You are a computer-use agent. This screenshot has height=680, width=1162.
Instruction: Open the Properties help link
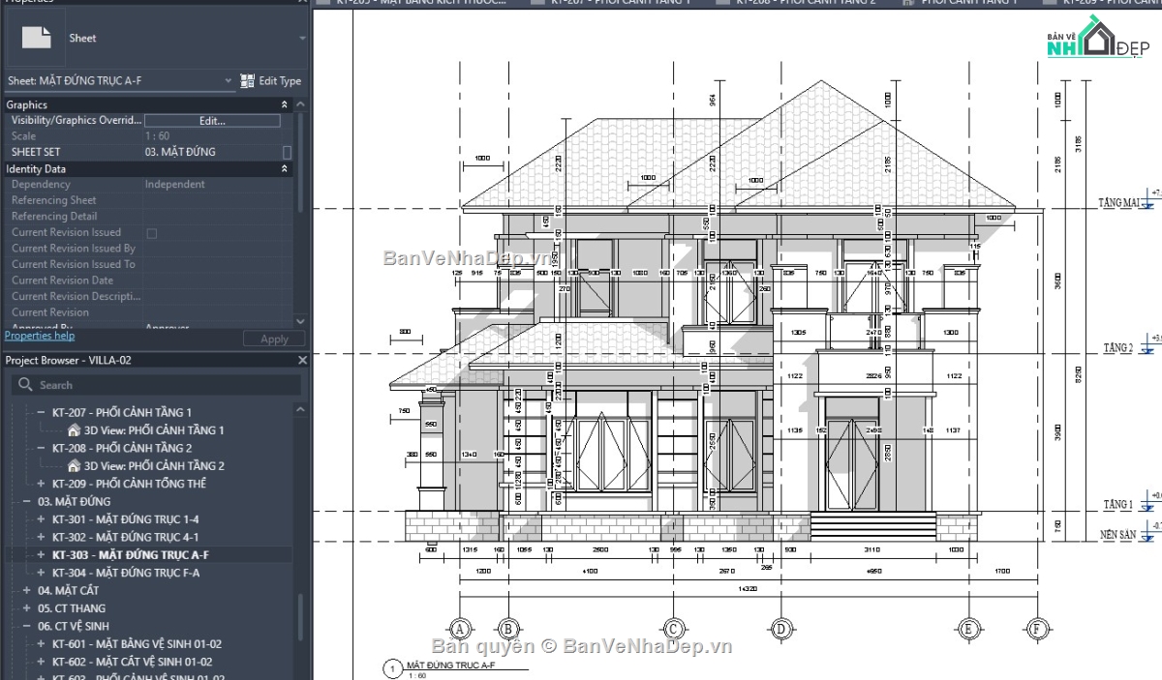(x=40, y=335)
